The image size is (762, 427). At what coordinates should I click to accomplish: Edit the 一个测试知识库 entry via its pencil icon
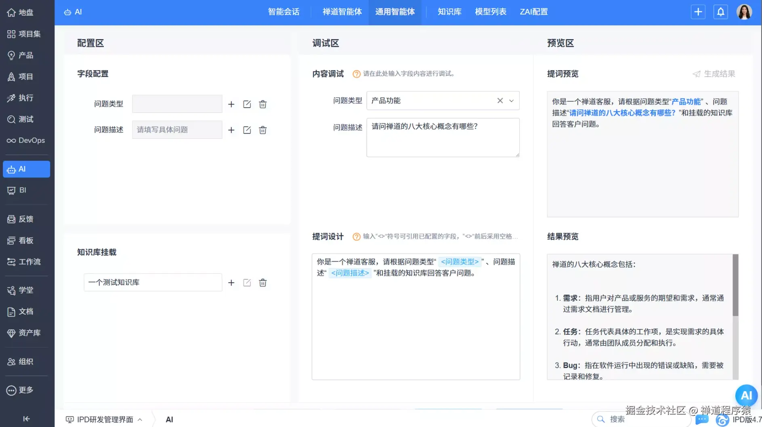coord(247,282)
